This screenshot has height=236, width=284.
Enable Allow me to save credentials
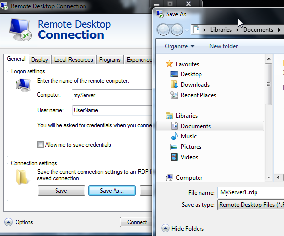40,145
